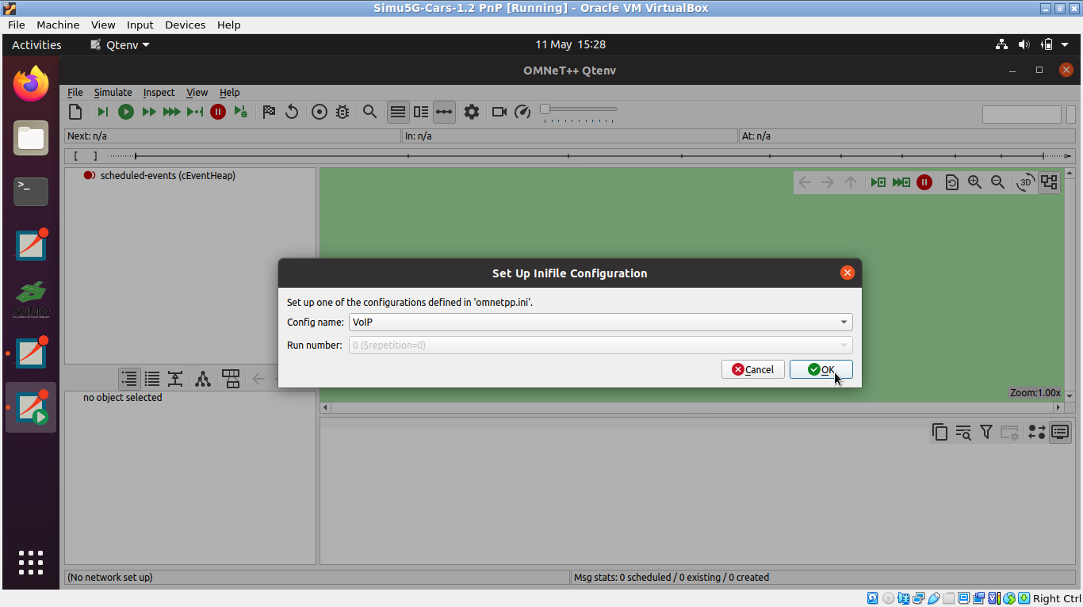Open preferences via the gear icon
Image resolution: width=1083 pixels, height=607 pixels.
[472, 112]
